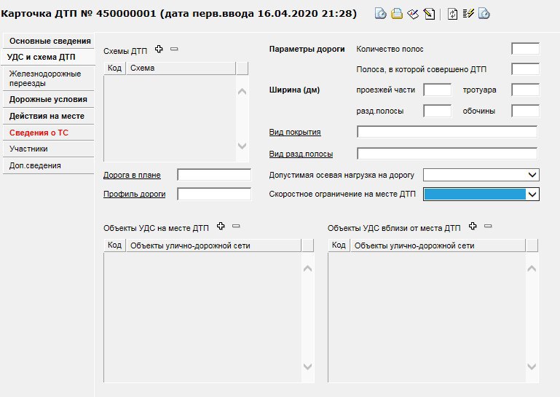Screen dimensions: 560x397
Task: Click the Вид покрытия text field
Action: pos(447,132)
